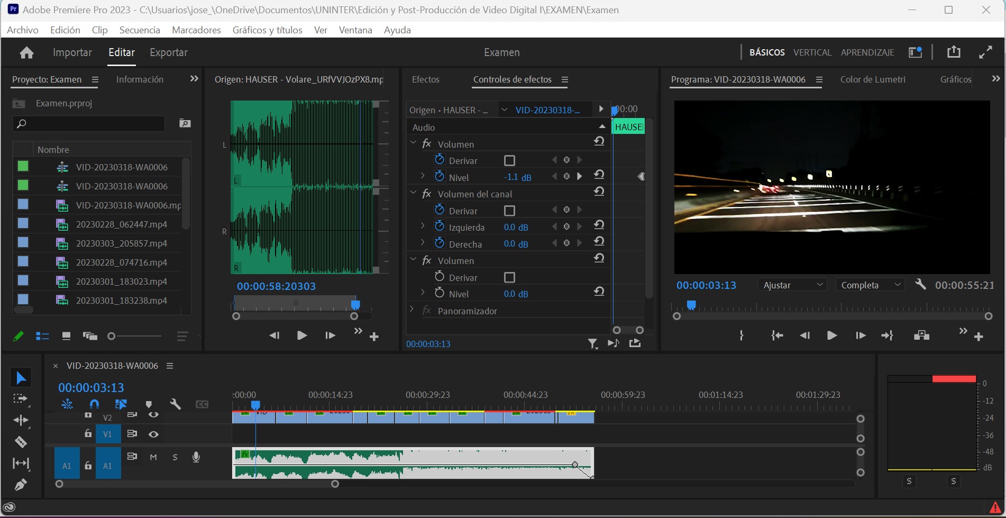Switch to the Efectos tab
Screen dimensions: 1006x518
tap(426, 79)
